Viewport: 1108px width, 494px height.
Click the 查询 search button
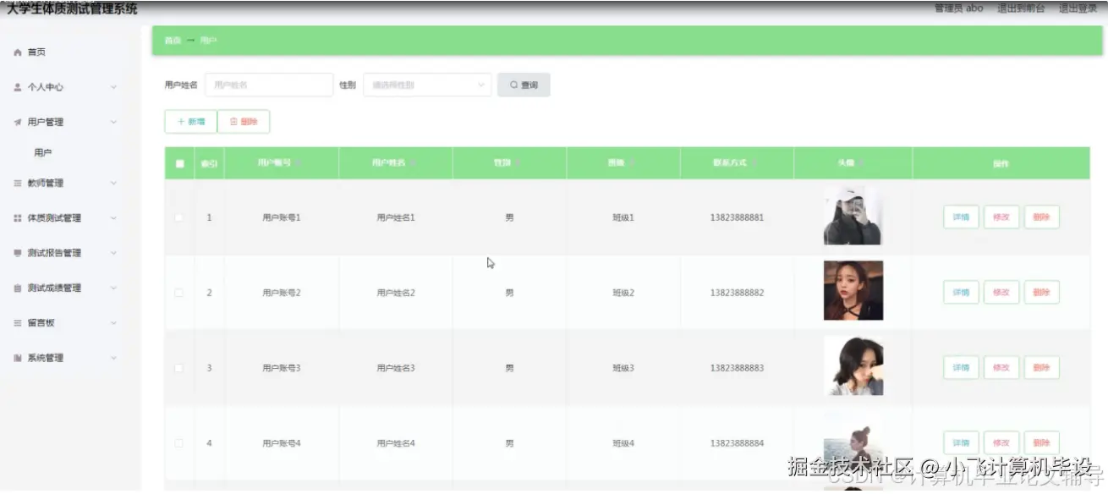pyautogui.click(x=524, y=85)
